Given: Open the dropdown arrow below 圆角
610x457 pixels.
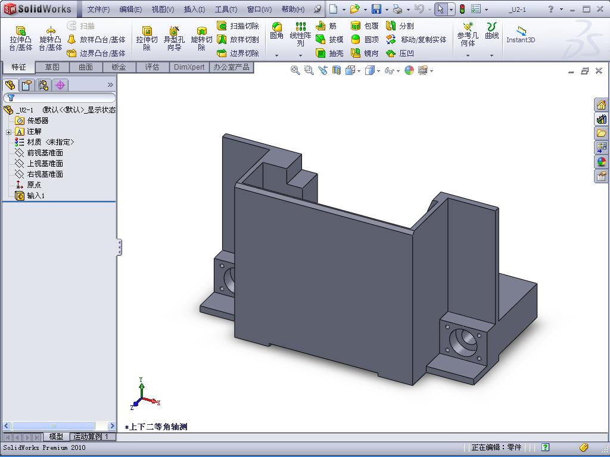Looking at the screenshot, I should (x=276, y=55).
